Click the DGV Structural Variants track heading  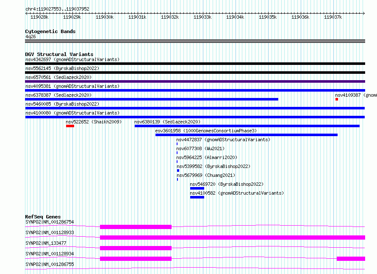59,54
